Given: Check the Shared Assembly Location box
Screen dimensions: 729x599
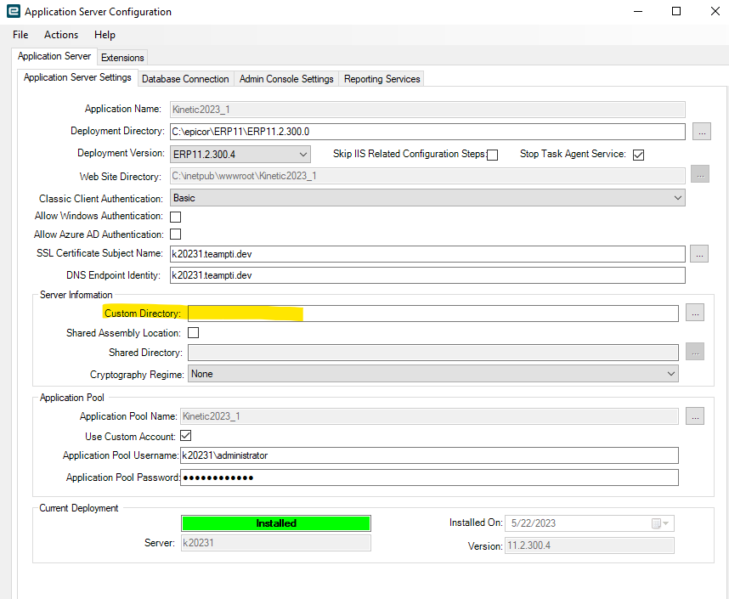Looking at the screenshot, I should click(193, 333).
